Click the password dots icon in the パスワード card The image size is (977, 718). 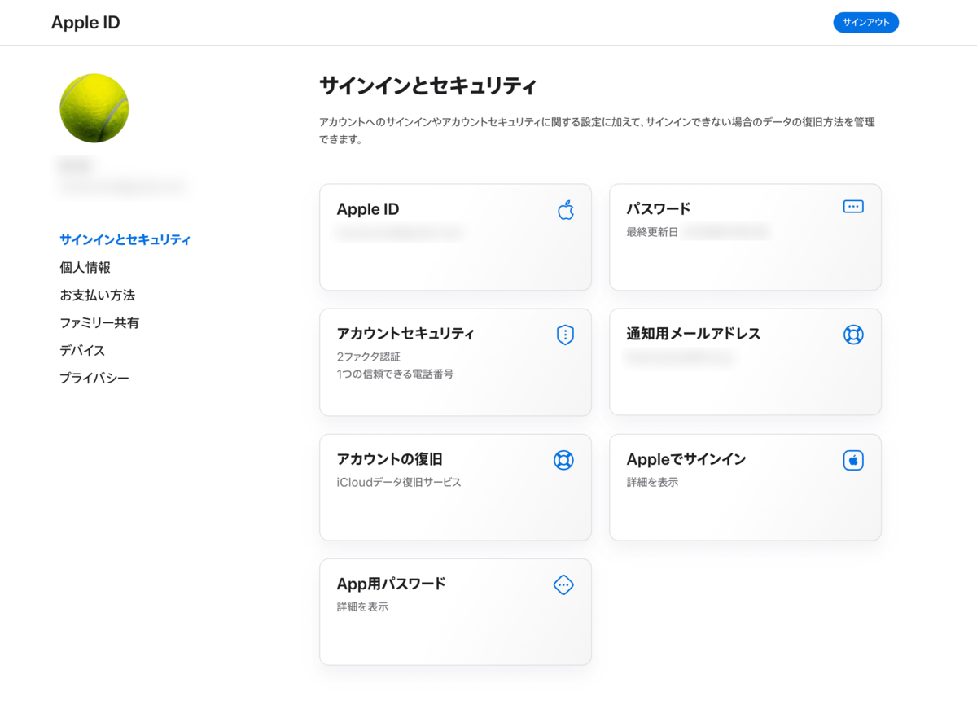click(853, 207)
